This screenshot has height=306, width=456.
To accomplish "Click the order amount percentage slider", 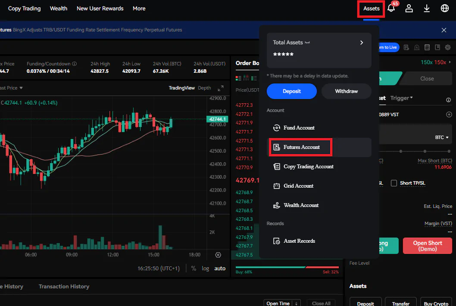I will (415, 151).
